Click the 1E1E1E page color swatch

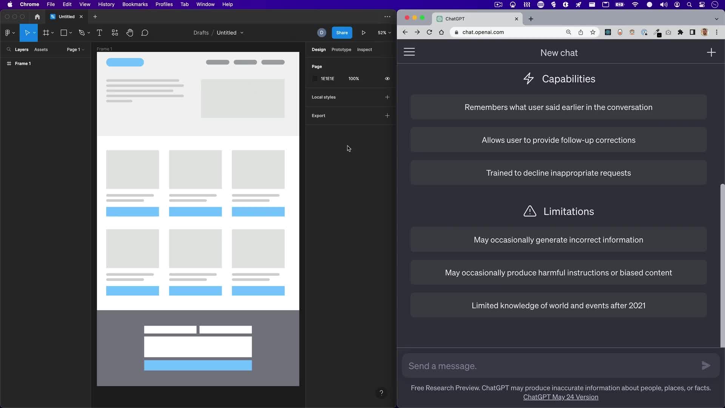pyautogui.click(x=316, y=78)
